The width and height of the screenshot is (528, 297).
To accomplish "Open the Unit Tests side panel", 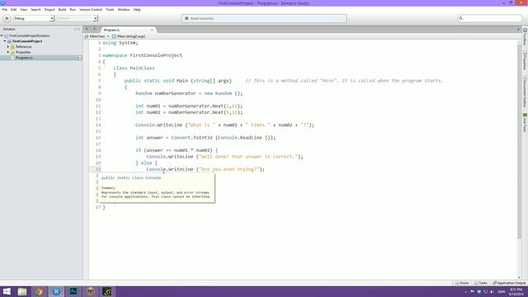I will click(x=525, y=123).
